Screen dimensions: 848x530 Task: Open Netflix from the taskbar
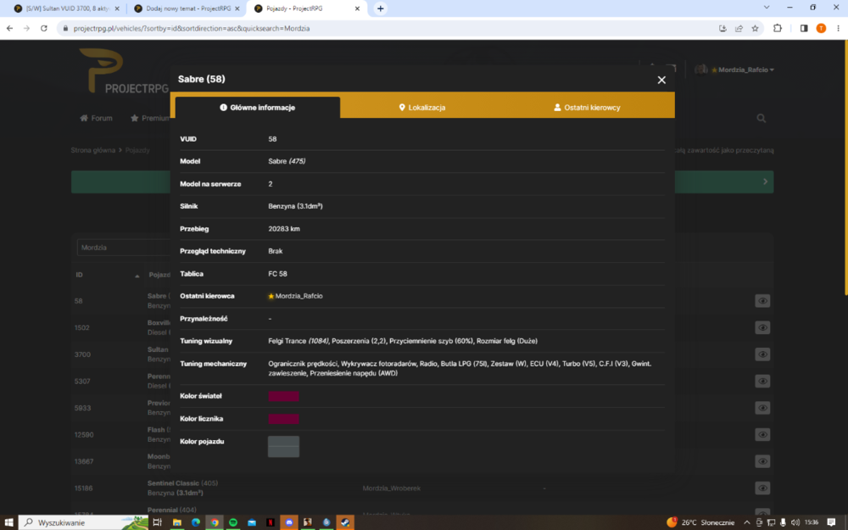(271, 522)
